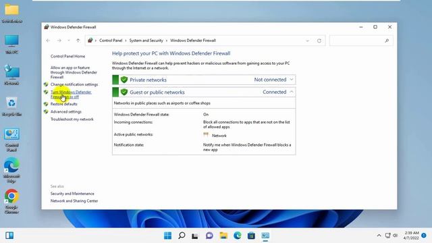Open Allow an app or feature link
432x243 pixels.
pyautogui.click(x=74, y=72)
